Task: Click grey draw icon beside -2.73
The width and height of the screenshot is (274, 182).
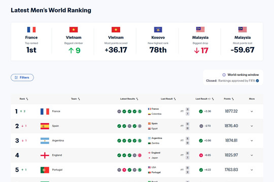Action: 201,126
